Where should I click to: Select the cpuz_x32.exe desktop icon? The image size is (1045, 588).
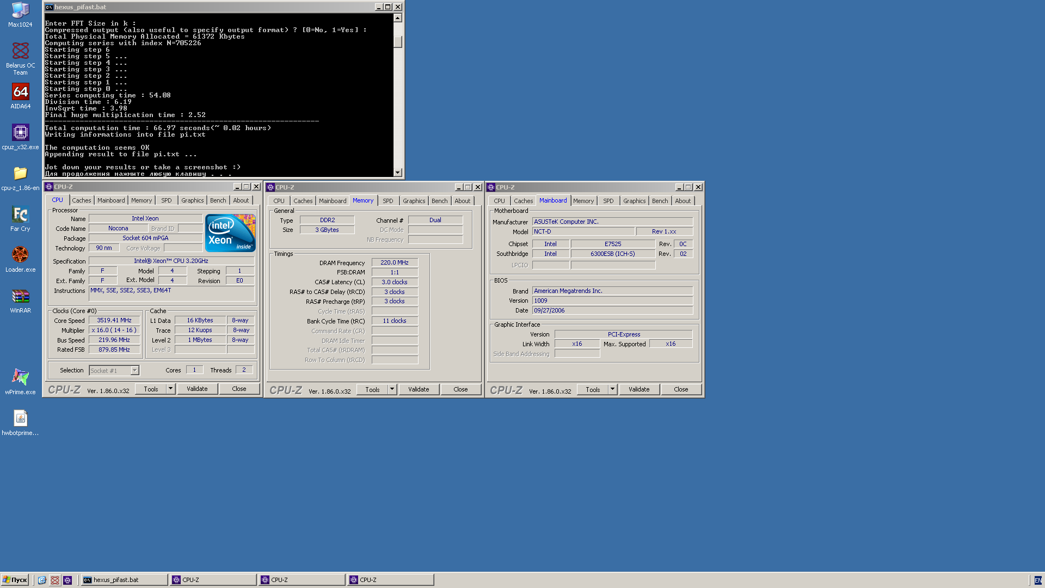20,137
